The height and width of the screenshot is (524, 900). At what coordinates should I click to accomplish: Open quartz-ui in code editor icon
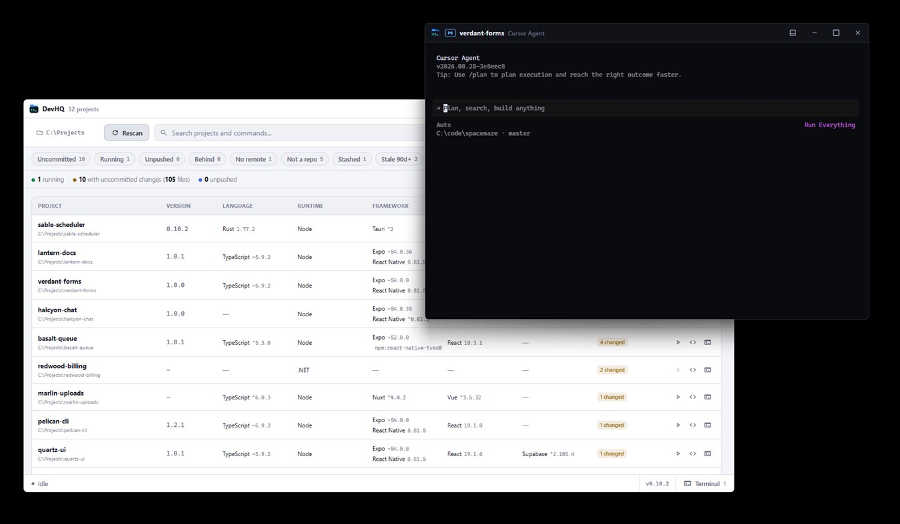pyautogui.click(x=693, y=453)
